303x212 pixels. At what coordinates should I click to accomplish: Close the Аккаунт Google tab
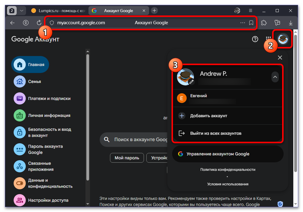click(144, 11)
